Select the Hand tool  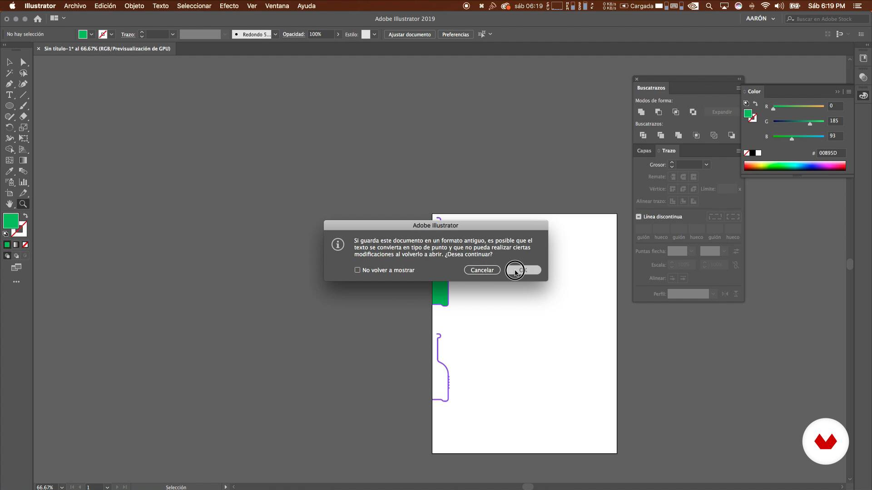pos(10,204)
